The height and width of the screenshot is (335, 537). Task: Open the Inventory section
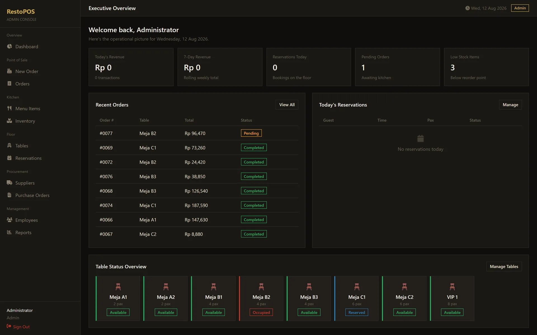[40, 121]
